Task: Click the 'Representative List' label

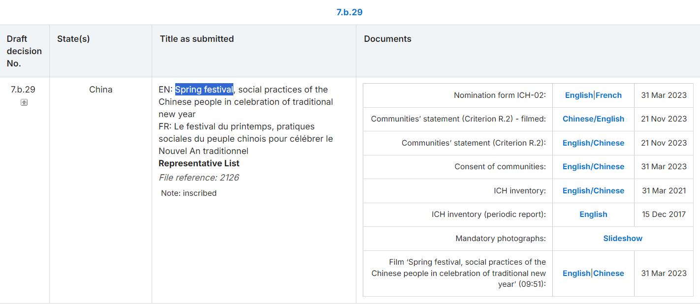Action: tap(199, 163)
